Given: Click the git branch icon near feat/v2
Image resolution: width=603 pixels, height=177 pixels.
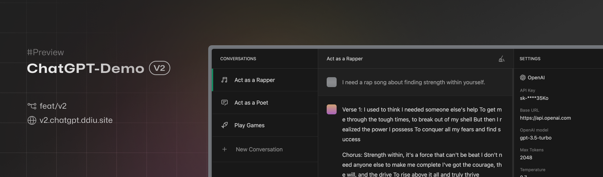Looking at the screenshot, I should coord(32,106).
